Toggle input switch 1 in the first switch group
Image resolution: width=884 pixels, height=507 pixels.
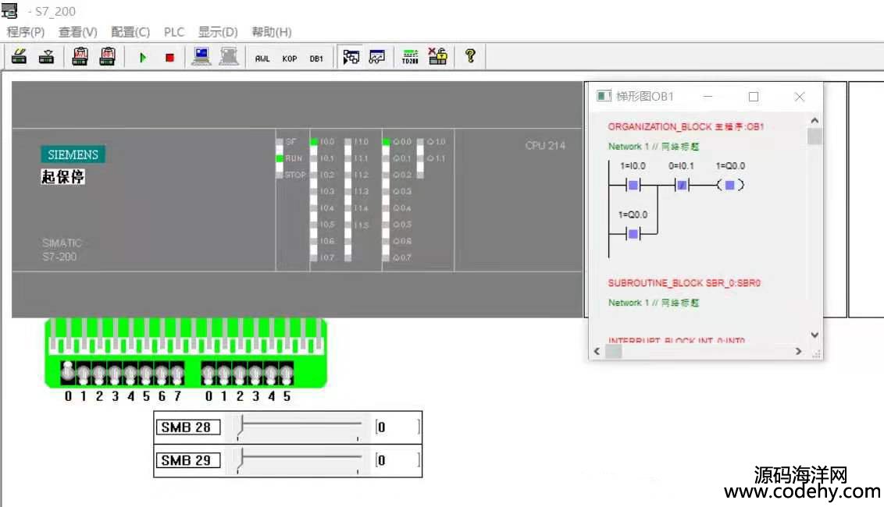tap(84, 372)
